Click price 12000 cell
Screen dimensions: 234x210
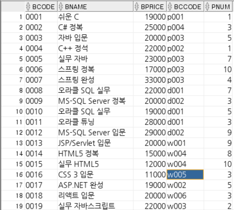pos(150,164)
